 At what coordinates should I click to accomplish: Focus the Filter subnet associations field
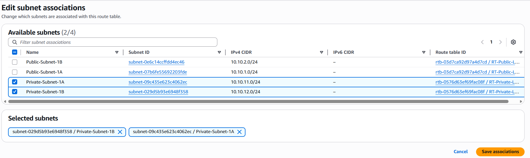tap(113, 42)
